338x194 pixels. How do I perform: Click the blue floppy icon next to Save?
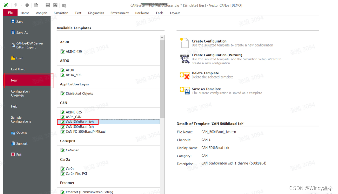[13, 21]
